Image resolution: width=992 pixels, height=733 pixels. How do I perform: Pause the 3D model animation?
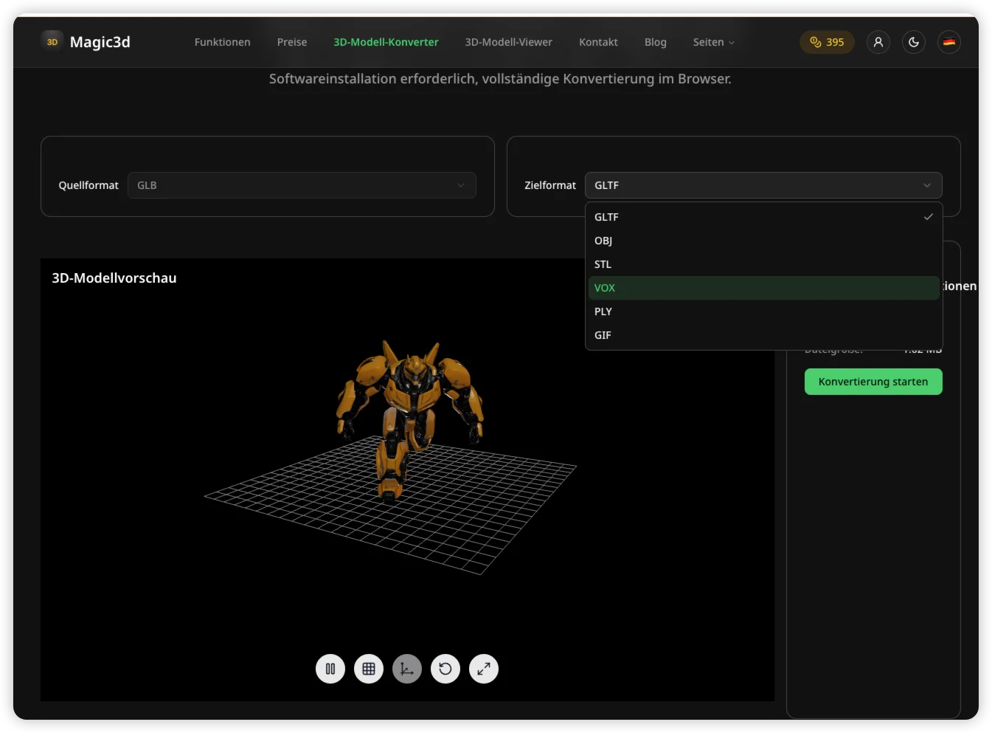pyautogui.click(x=330, y=669)
